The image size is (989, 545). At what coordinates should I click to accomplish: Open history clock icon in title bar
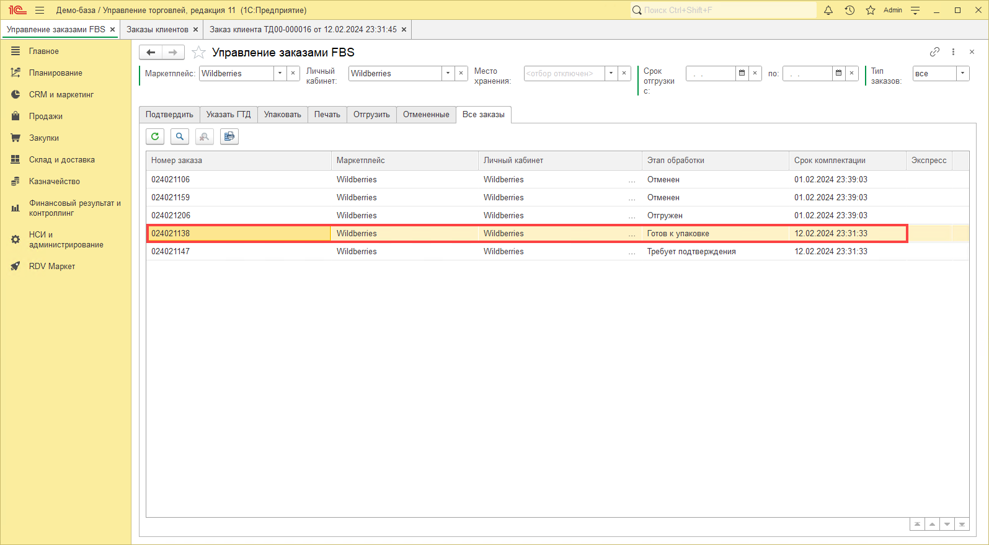[849, 10]
